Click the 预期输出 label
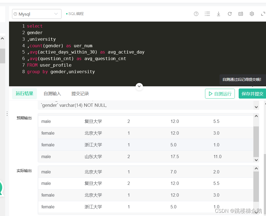This screenshot has height=216, width=266. (x=24, y=118)
